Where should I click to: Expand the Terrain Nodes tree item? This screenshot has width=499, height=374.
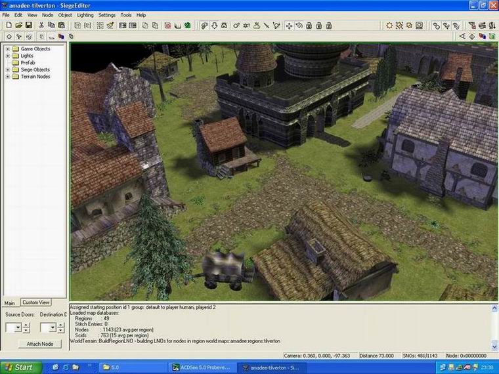click(x=8, y=77)
